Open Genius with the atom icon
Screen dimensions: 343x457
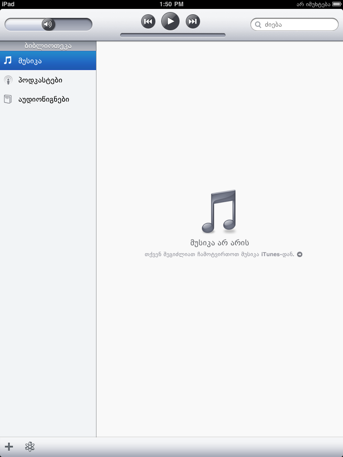point(30,447)
